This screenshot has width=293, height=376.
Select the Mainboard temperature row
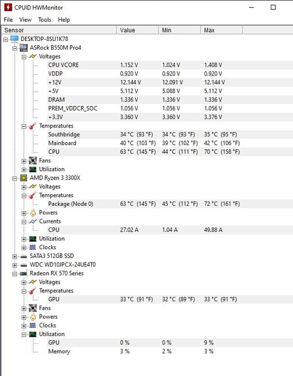coord(170,143)
